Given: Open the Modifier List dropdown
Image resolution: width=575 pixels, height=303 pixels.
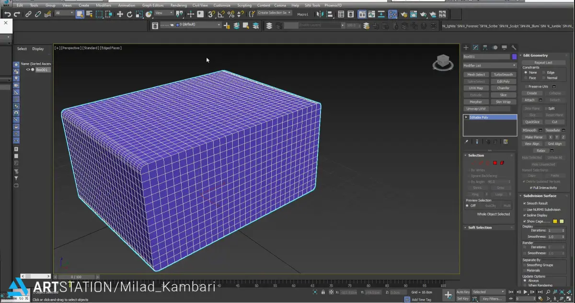Looking at the screenshot, I should pyautogui.click(x=490, y=66).
